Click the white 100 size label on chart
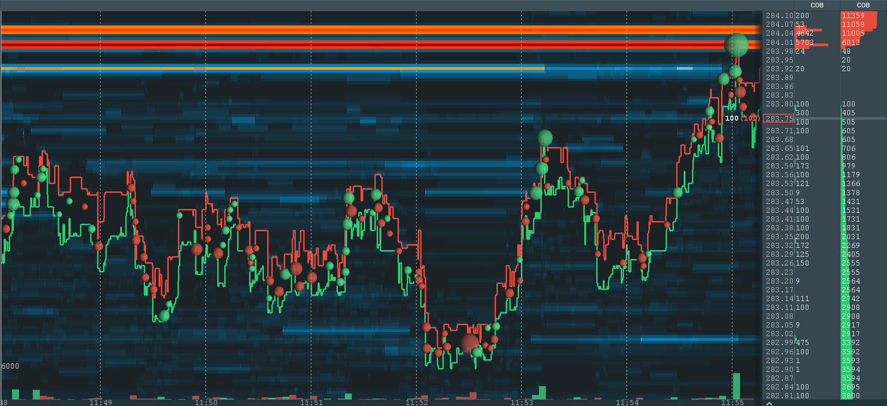This screenshot has height=406, width=887. (732, 118)
